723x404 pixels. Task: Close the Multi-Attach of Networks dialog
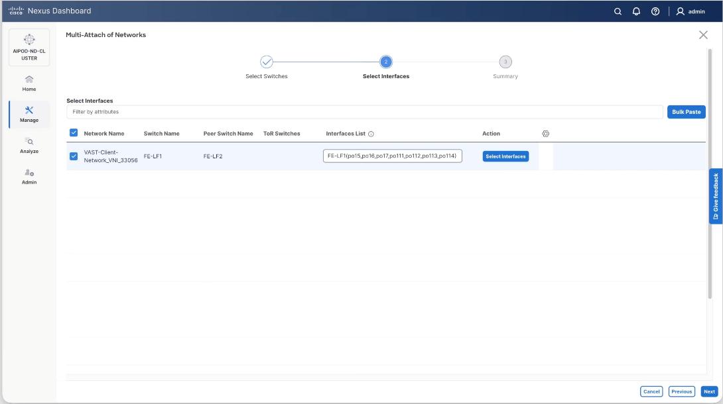click(703, 34)
